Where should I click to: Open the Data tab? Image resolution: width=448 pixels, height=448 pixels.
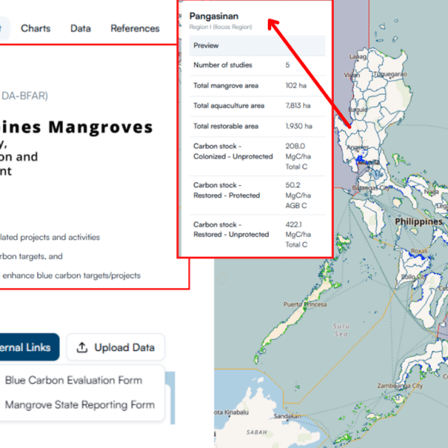pos(81,28)
